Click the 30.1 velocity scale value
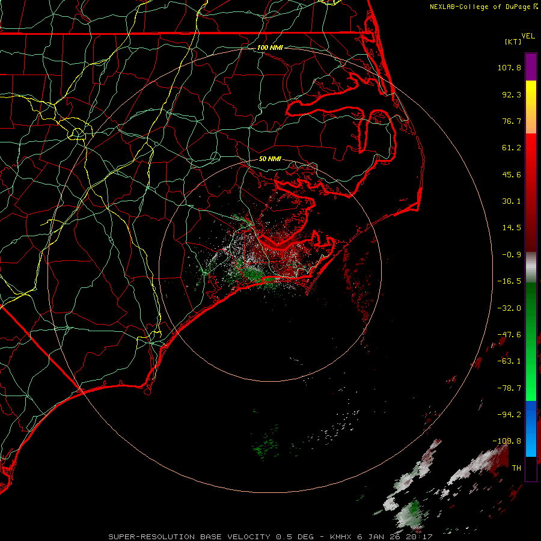The image size is (541, 541). tap(512, 201)
